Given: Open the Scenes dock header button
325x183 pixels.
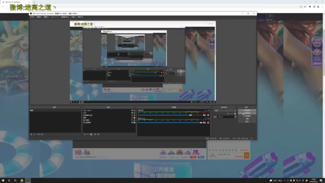Looking at the screenshot, I should coord(80,107).
